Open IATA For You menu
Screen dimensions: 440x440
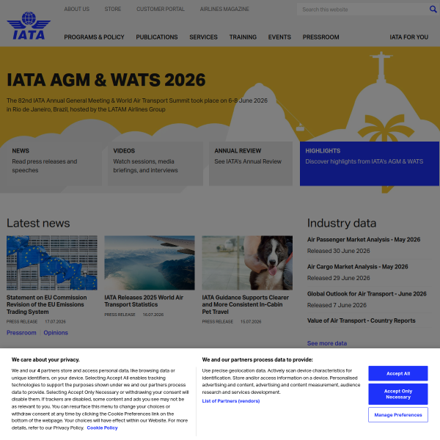tap(409, 37)
